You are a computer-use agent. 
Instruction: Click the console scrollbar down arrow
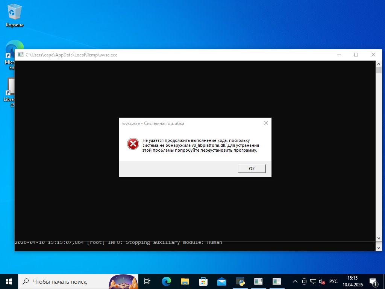point(379,238)
